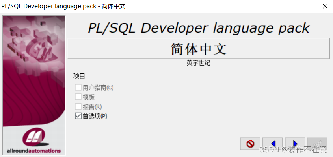
Task: Click the allroundautomations logo
Action: click(34, 141)
